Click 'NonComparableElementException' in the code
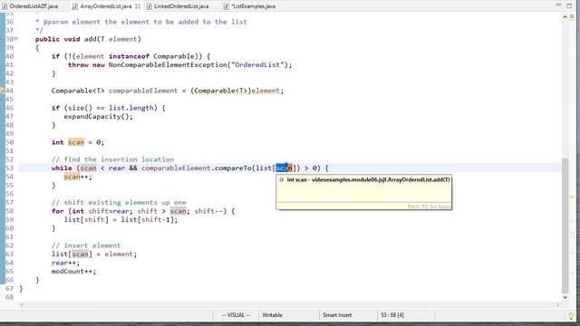 (168, 64)
